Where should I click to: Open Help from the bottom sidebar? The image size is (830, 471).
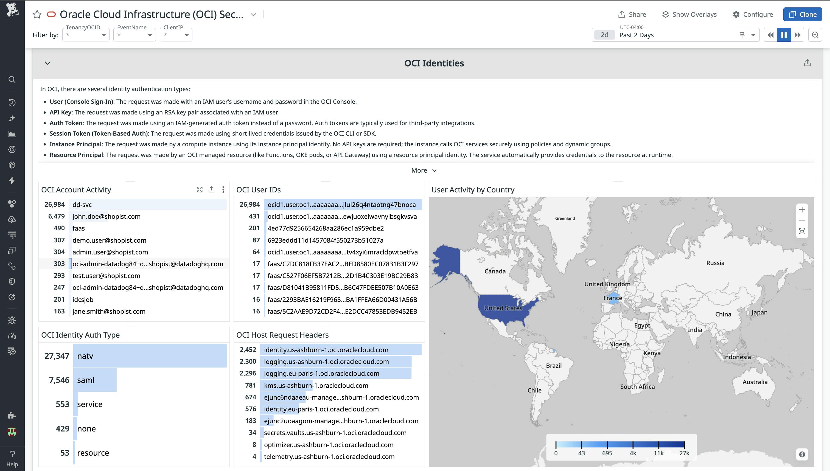[x=12, y=455]
